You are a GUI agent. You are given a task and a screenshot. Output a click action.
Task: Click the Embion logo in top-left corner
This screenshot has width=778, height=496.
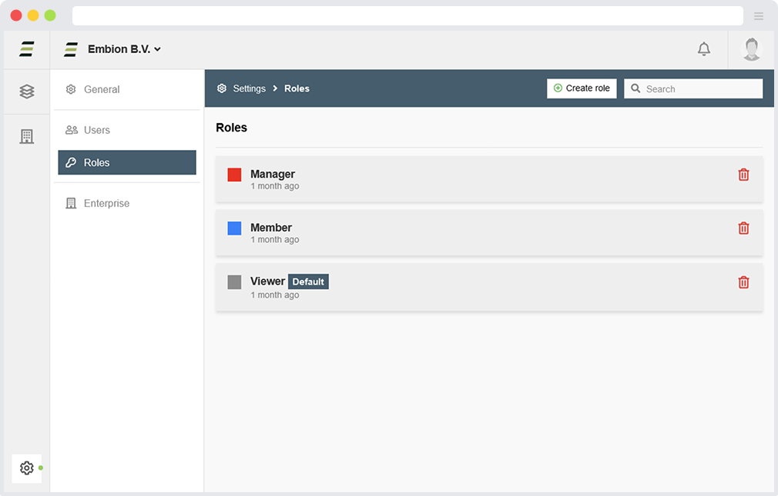27,49
